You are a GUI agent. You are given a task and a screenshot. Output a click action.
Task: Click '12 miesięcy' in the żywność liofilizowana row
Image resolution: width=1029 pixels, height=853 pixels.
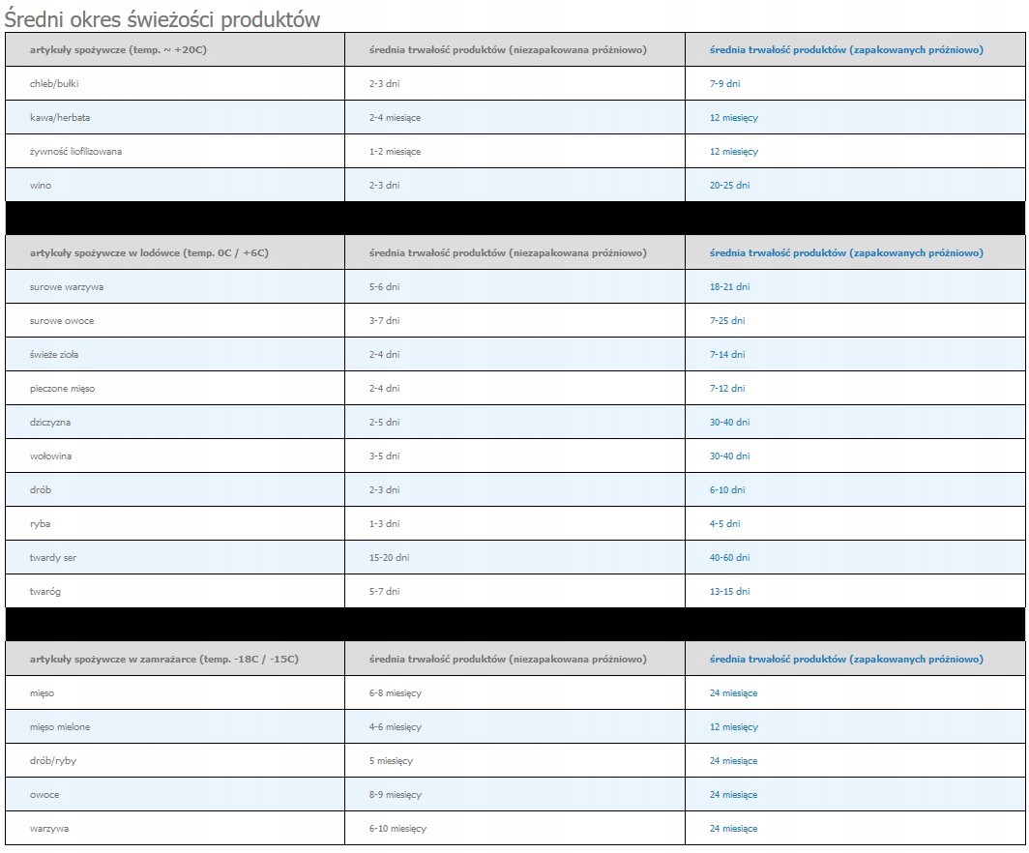[x=734, y=152]
